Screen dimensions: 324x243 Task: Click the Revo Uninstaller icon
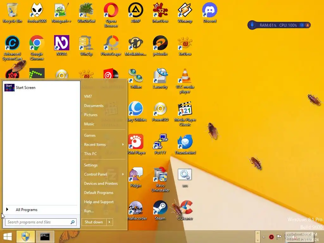[x=160, y=180]
